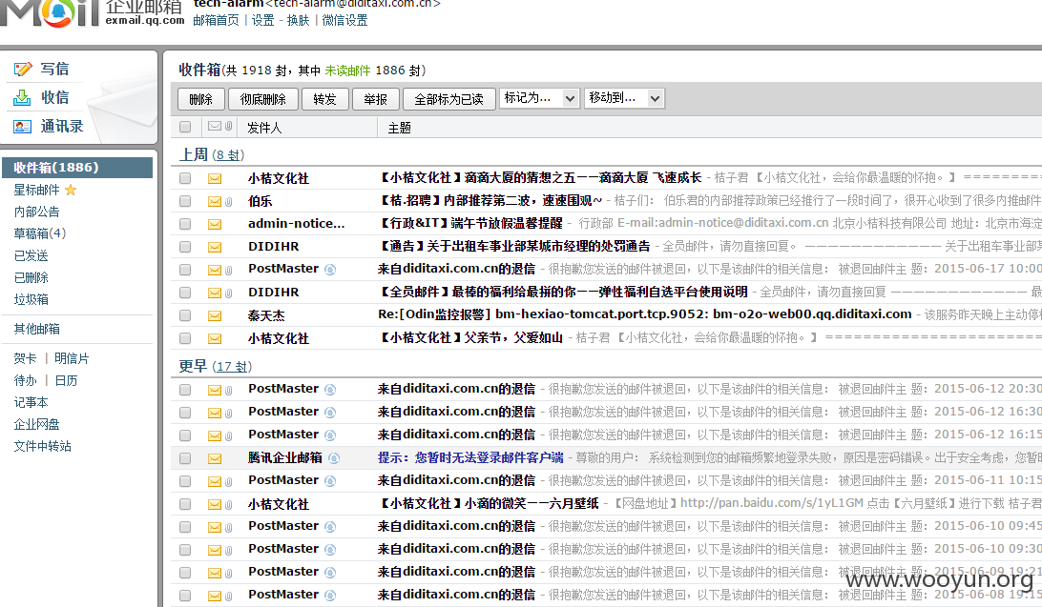
Task: Open 已删除 folder
Action: click(31, 278)
